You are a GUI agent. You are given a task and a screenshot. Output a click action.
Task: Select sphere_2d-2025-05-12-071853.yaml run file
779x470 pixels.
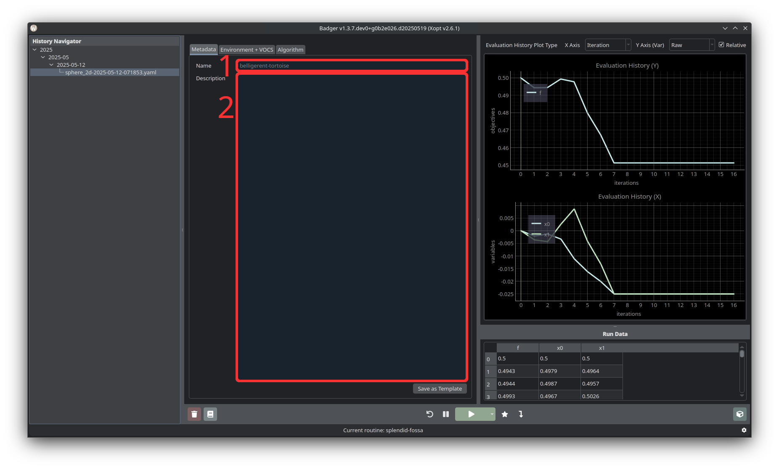pos(111,72)
